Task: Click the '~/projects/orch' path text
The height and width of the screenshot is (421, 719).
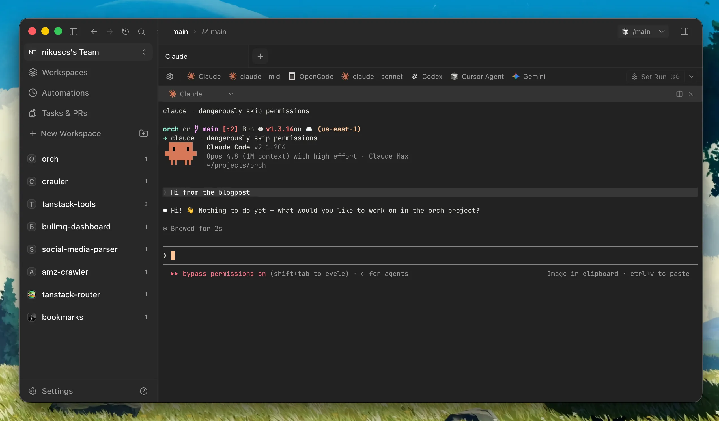Action: click(x=236, y=165)
